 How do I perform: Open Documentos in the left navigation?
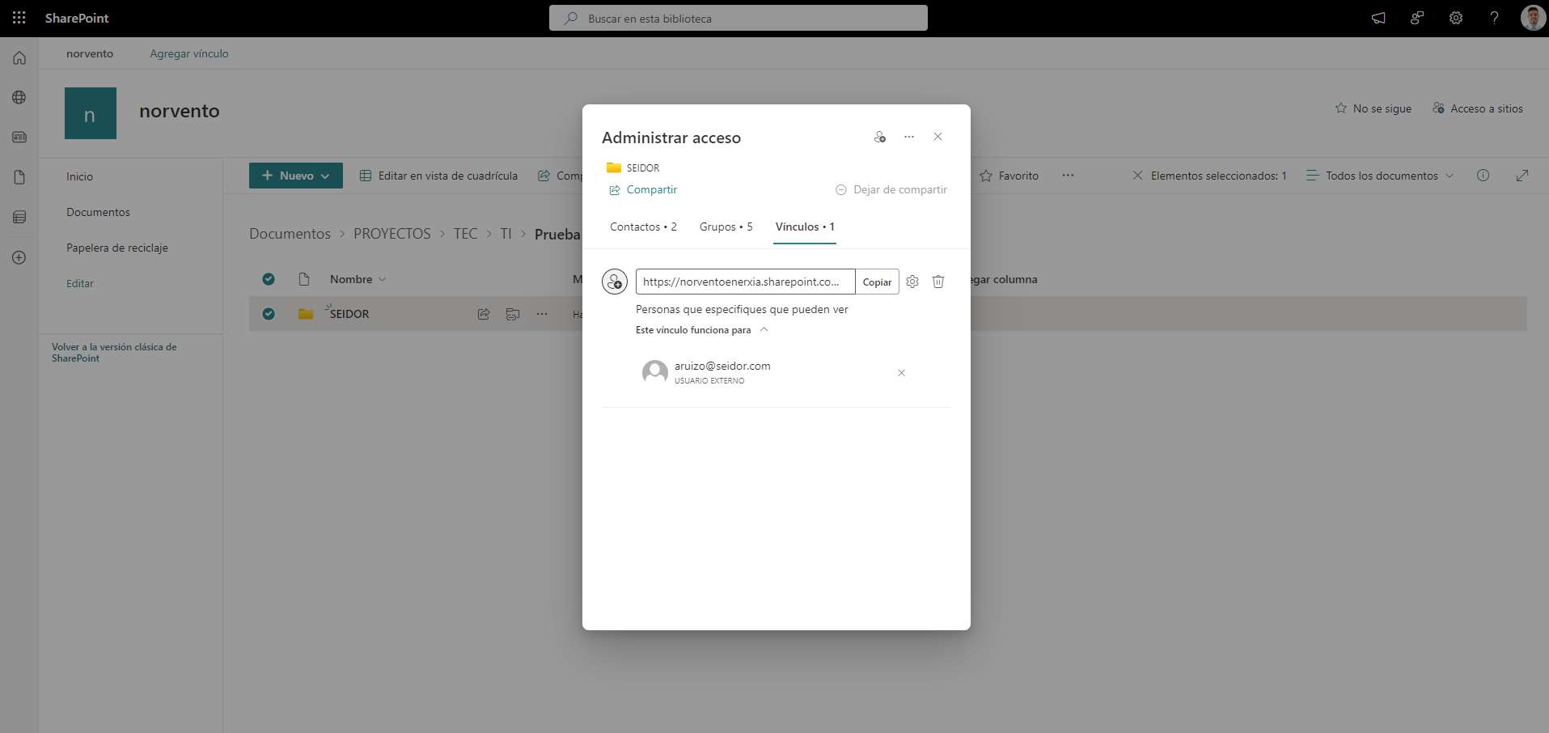[98, 212]
